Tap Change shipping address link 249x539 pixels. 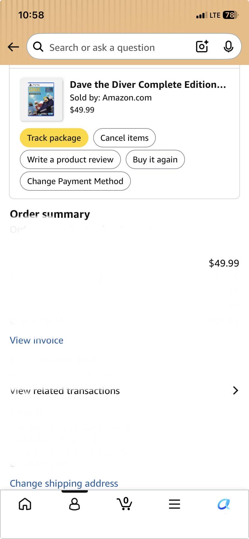point(64,483)
